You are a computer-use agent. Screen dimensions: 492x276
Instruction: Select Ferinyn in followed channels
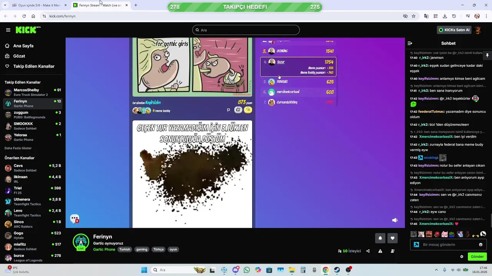[33, 103]
